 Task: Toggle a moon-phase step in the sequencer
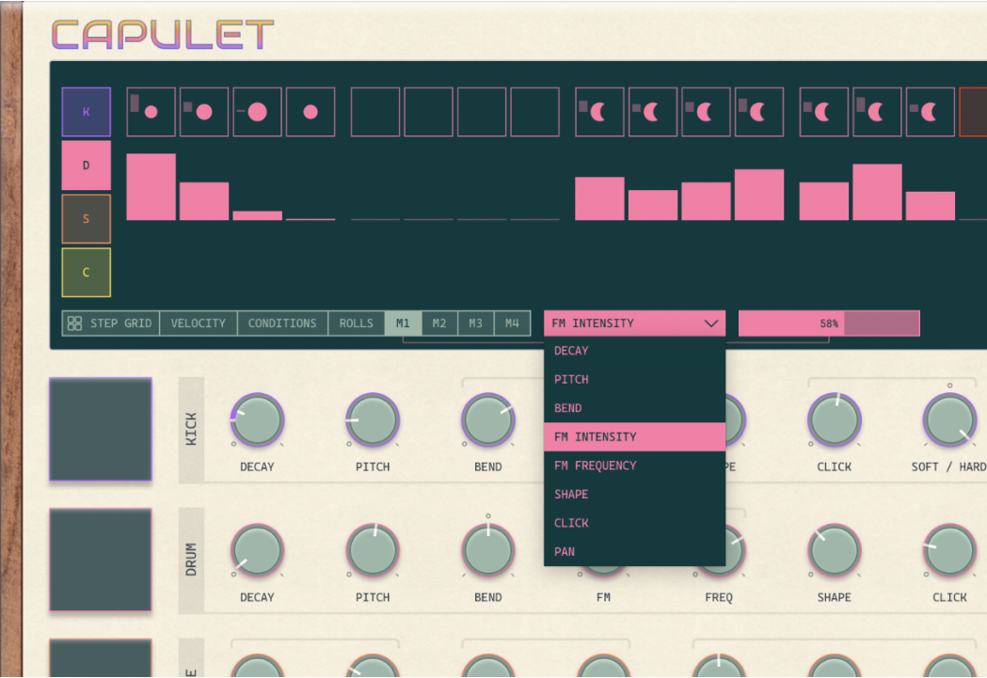598,111
